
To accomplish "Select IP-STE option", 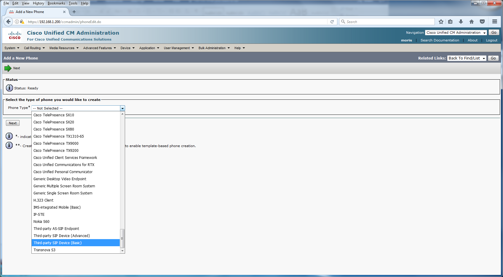I will click(76, 214).
